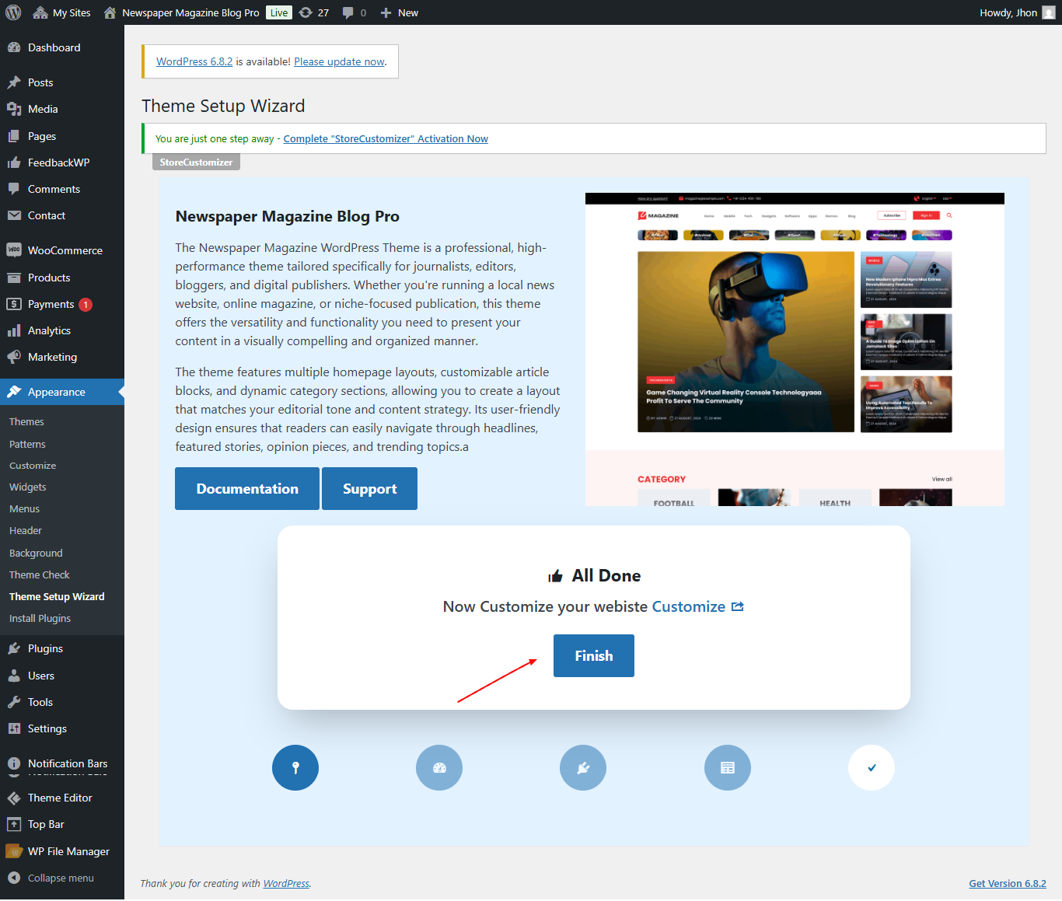Click the final checkmark wizard step circle

[x=872, y=767]
